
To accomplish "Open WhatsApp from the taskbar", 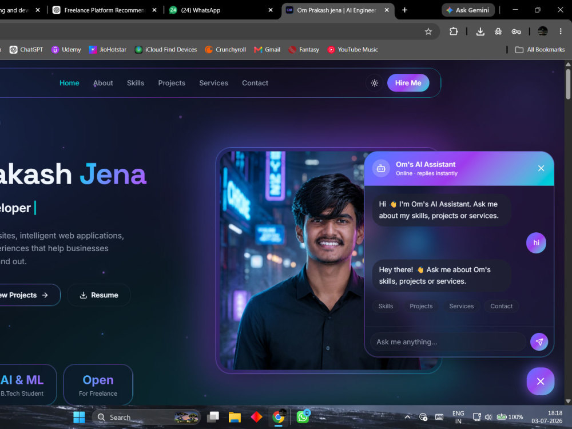I will pos(303,417).
